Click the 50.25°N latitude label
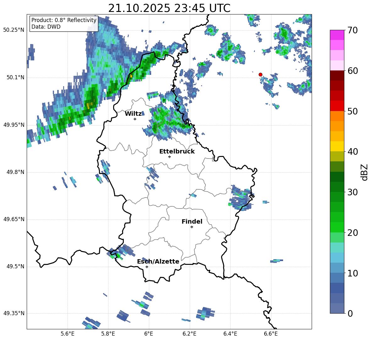The image size is (372, 340). (x=14, y=30)
